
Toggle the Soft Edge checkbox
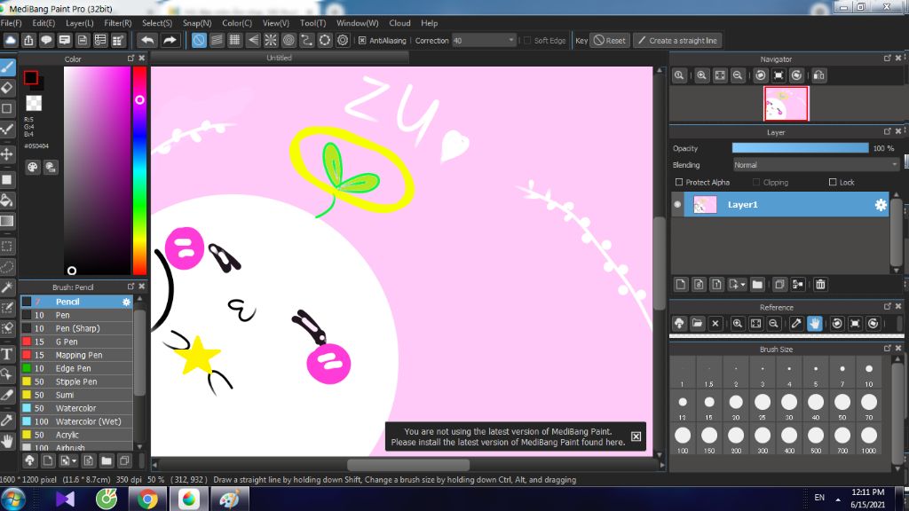527,41
